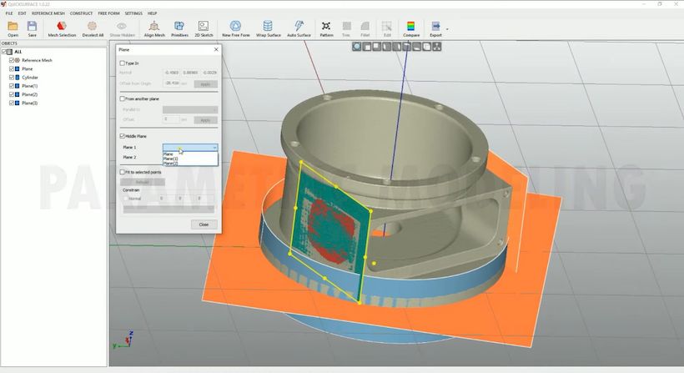Select Reference Mesh in the objects tree

click(37, 60)
